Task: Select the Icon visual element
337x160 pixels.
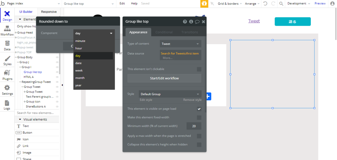Action: (37, 139)
